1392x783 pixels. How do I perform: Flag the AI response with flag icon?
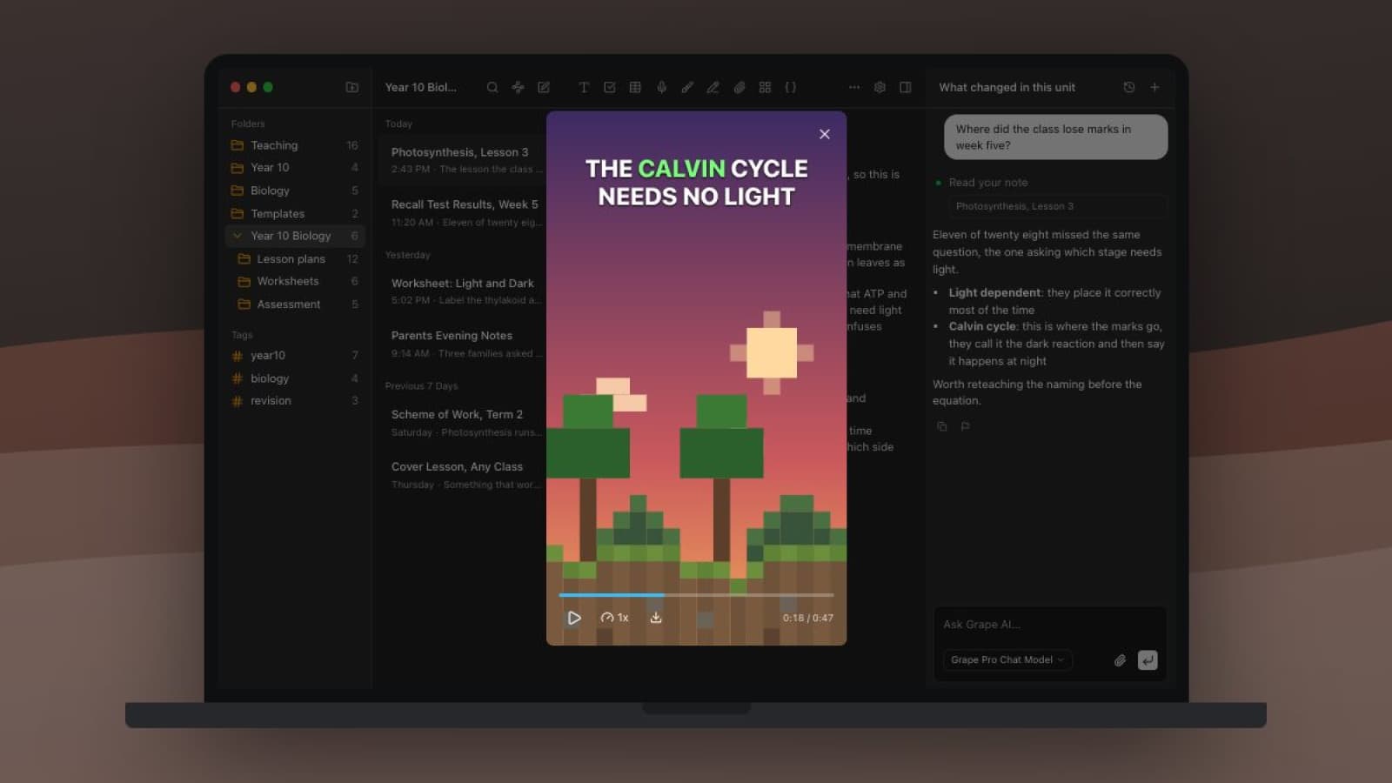[965, 426]
